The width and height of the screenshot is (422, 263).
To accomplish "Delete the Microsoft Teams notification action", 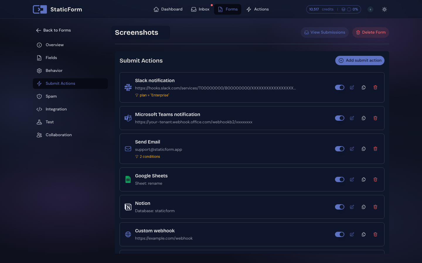I will click(x=375, y=118).
